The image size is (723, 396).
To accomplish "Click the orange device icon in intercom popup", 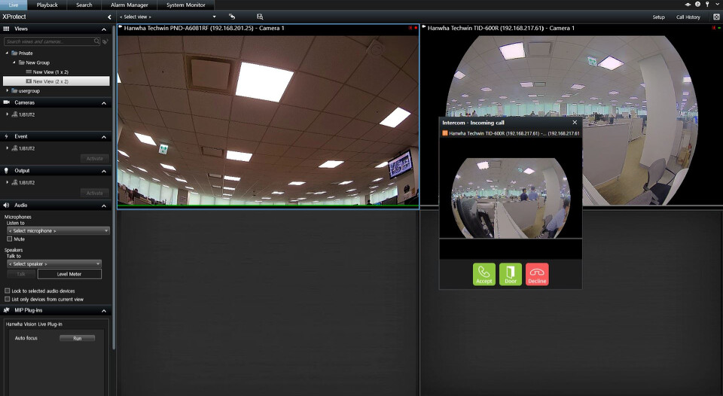I will coord(445,133).
